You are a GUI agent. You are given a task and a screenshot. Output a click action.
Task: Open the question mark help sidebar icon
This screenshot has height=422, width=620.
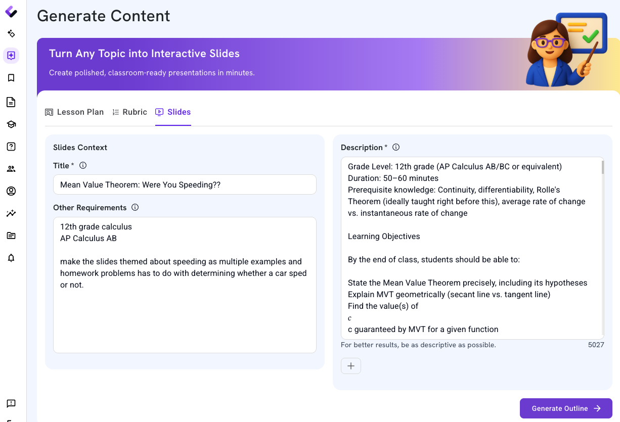tap(11, 147)
